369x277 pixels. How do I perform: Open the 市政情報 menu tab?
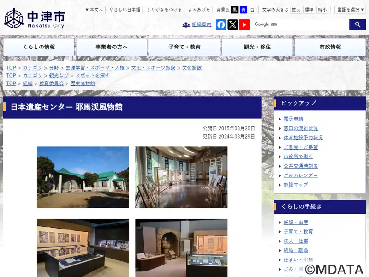pos(330,47)
